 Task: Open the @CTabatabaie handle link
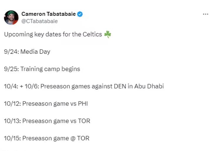pos(39,21)
